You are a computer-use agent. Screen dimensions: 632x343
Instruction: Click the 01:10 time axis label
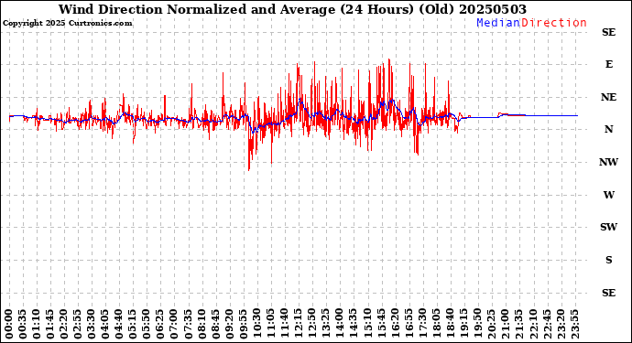(x=37, y=324)
